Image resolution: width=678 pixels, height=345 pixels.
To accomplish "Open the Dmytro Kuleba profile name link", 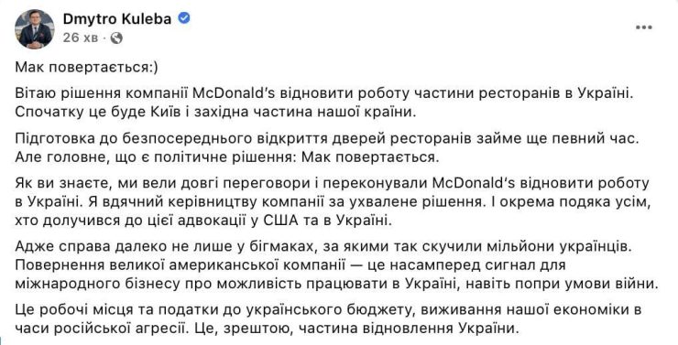I will coord(117,19).
